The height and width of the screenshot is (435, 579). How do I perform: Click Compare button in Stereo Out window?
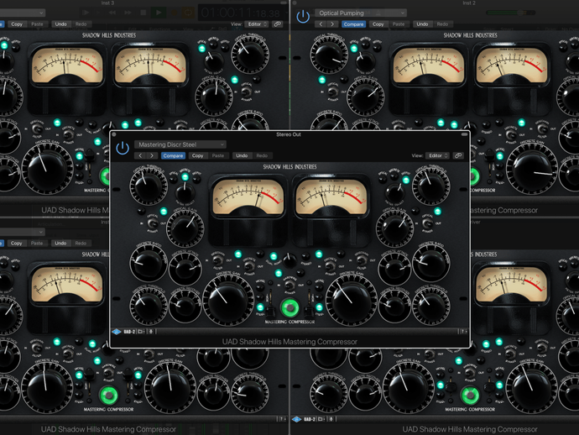point(173,155)
